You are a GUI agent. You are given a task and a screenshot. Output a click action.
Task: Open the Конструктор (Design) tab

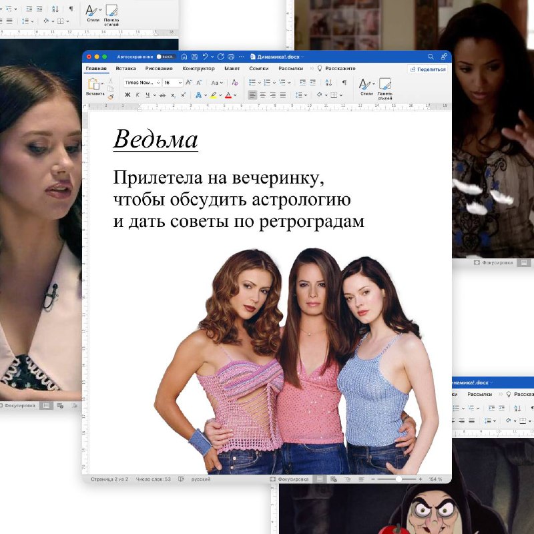(198, 69)
